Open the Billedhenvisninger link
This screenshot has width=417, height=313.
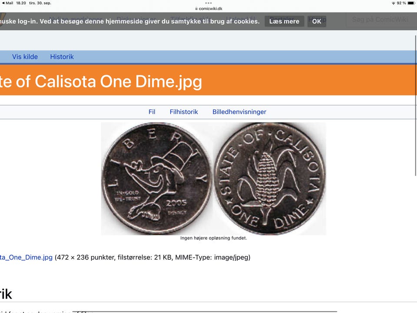tap(239, 112)
